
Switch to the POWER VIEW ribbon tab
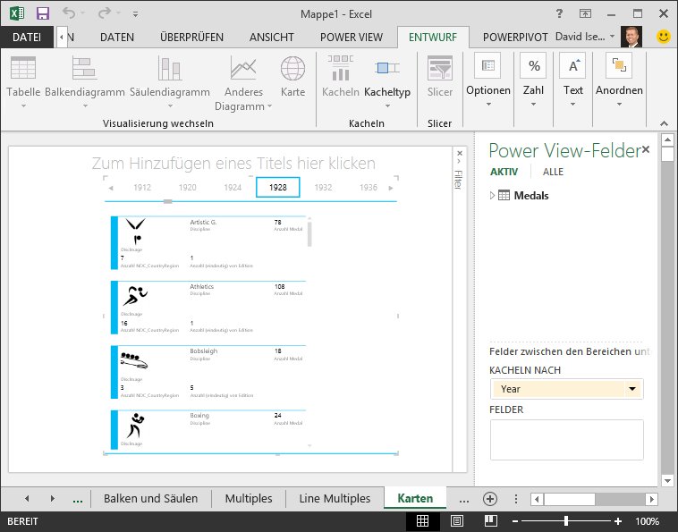[352, 38]
